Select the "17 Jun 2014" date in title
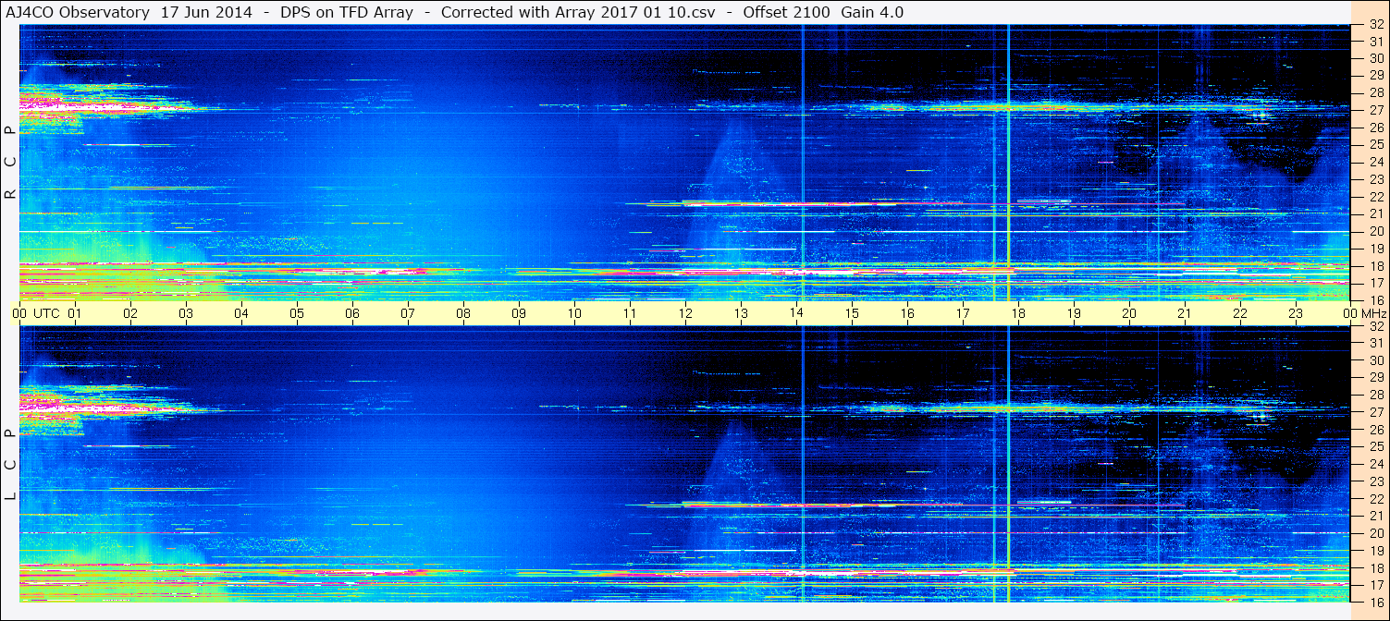 click(x=206, y=12)
